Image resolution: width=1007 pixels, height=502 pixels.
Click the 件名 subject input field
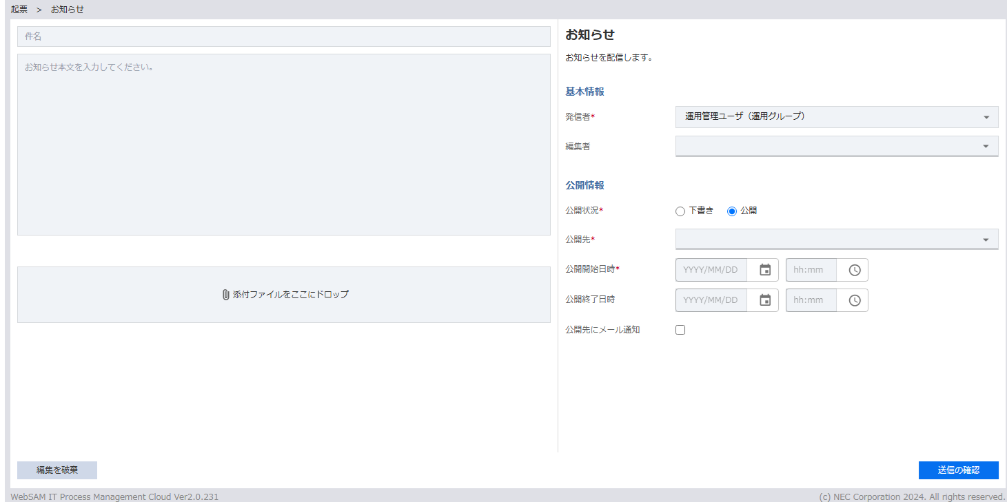(x=283, y=36)
